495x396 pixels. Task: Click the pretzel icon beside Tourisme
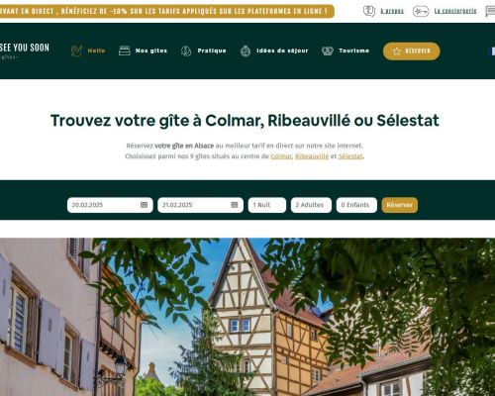click(x=328, y=50)
